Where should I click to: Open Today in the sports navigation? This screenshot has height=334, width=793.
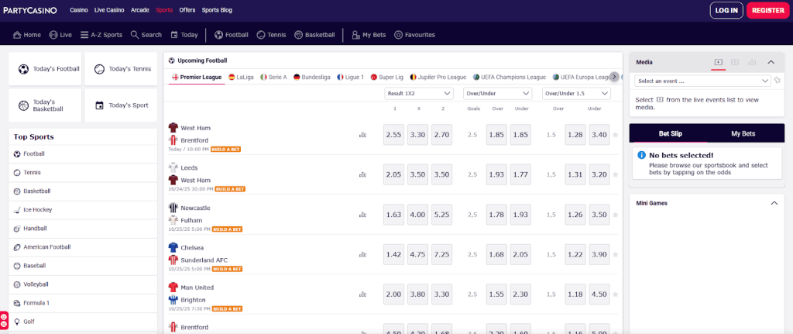(184, 35)
